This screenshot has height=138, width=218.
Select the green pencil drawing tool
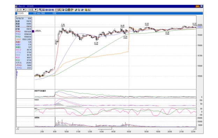pos(76,10)
